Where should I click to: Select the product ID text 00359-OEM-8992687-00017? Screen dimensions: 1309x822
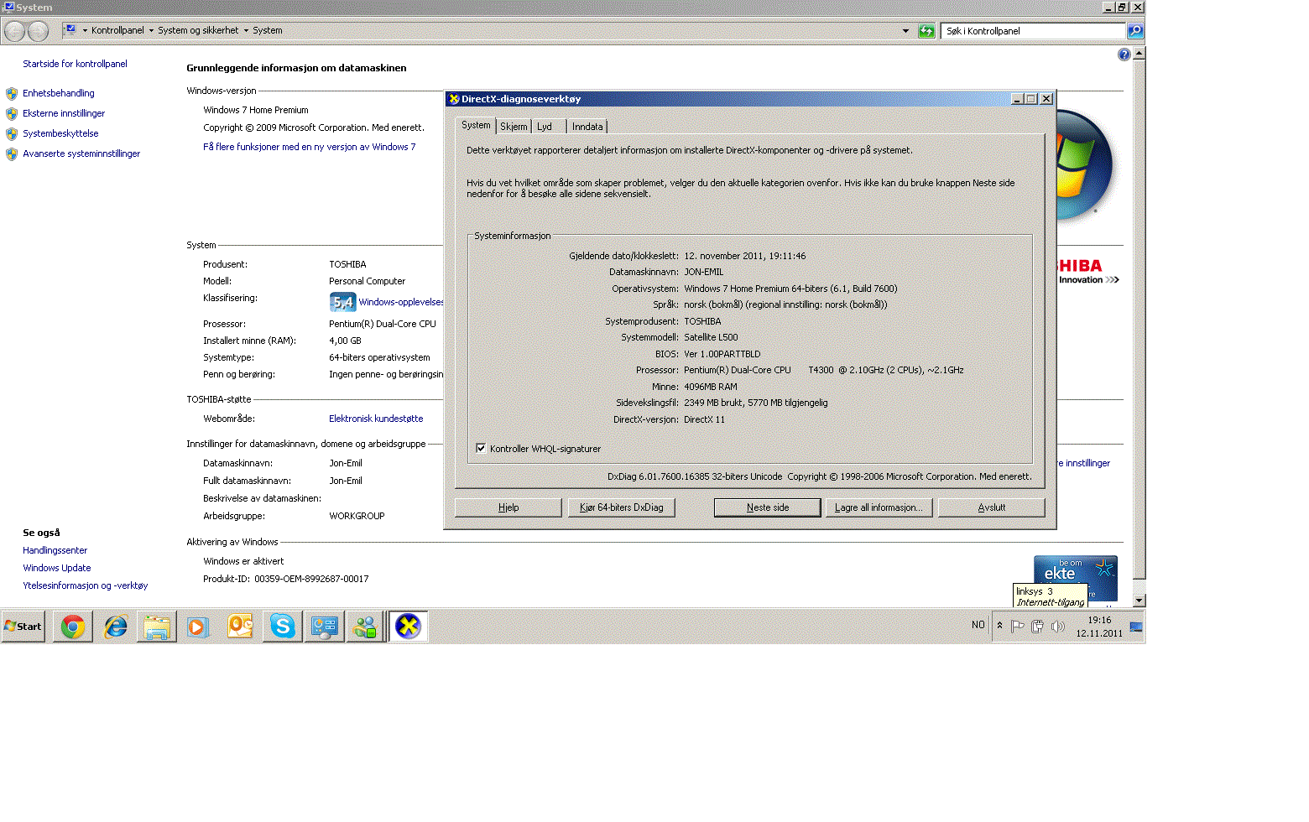[311, 579]
